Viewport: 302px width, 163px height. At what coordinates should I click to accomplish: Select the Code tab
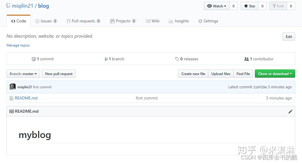click(19, 21)
